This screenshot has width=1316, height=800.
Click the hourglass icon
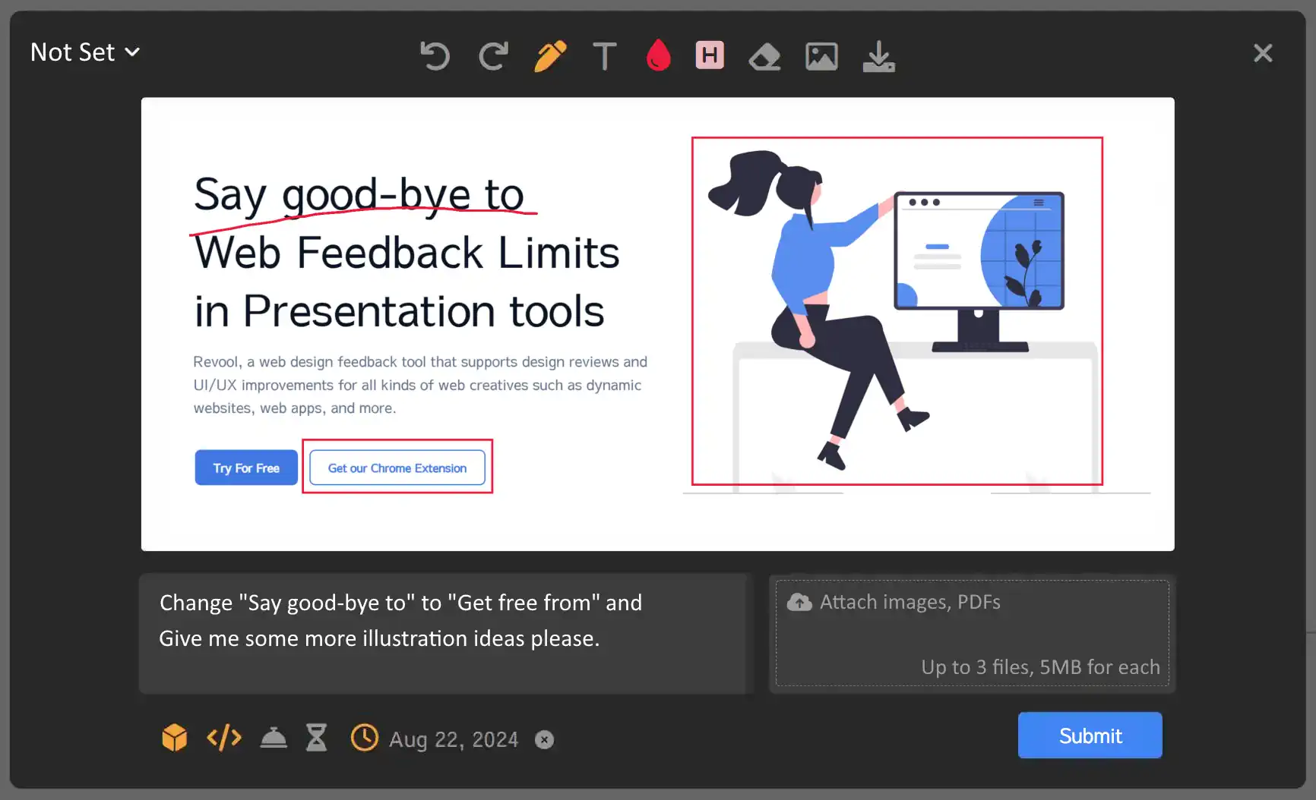click(317, 737)
